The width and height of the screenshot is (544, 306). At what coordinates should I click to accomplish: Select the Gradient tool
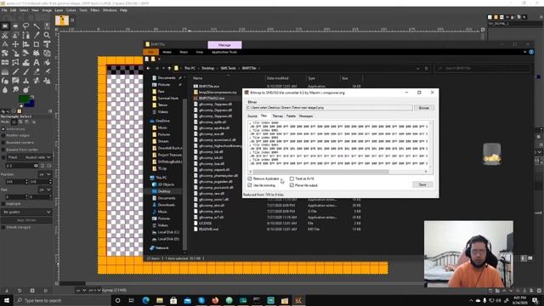coord(5,71)
